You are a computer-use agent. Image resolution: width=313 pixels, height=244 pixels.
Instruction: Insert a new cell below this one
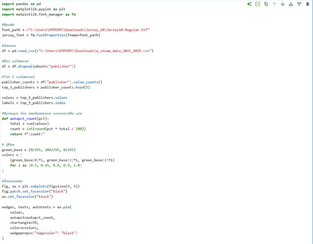tap(299, 4)
